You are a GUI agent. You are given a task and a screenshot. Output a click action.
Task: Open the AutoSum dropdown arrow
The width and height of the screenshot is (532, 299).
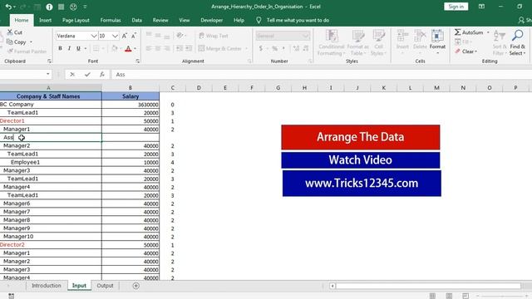[x=488, y=32]
